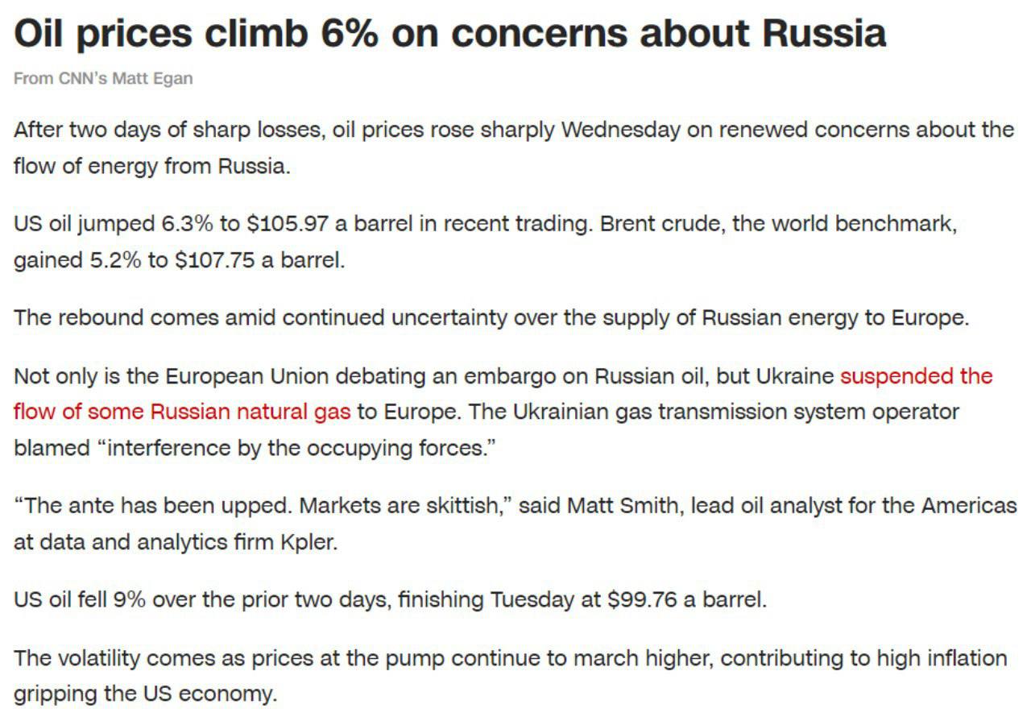The width and height of the screenshot is (1031, 721).
Task: Click the sentence starting "US oil fell 9%"
Action: [x=390, y=600]
